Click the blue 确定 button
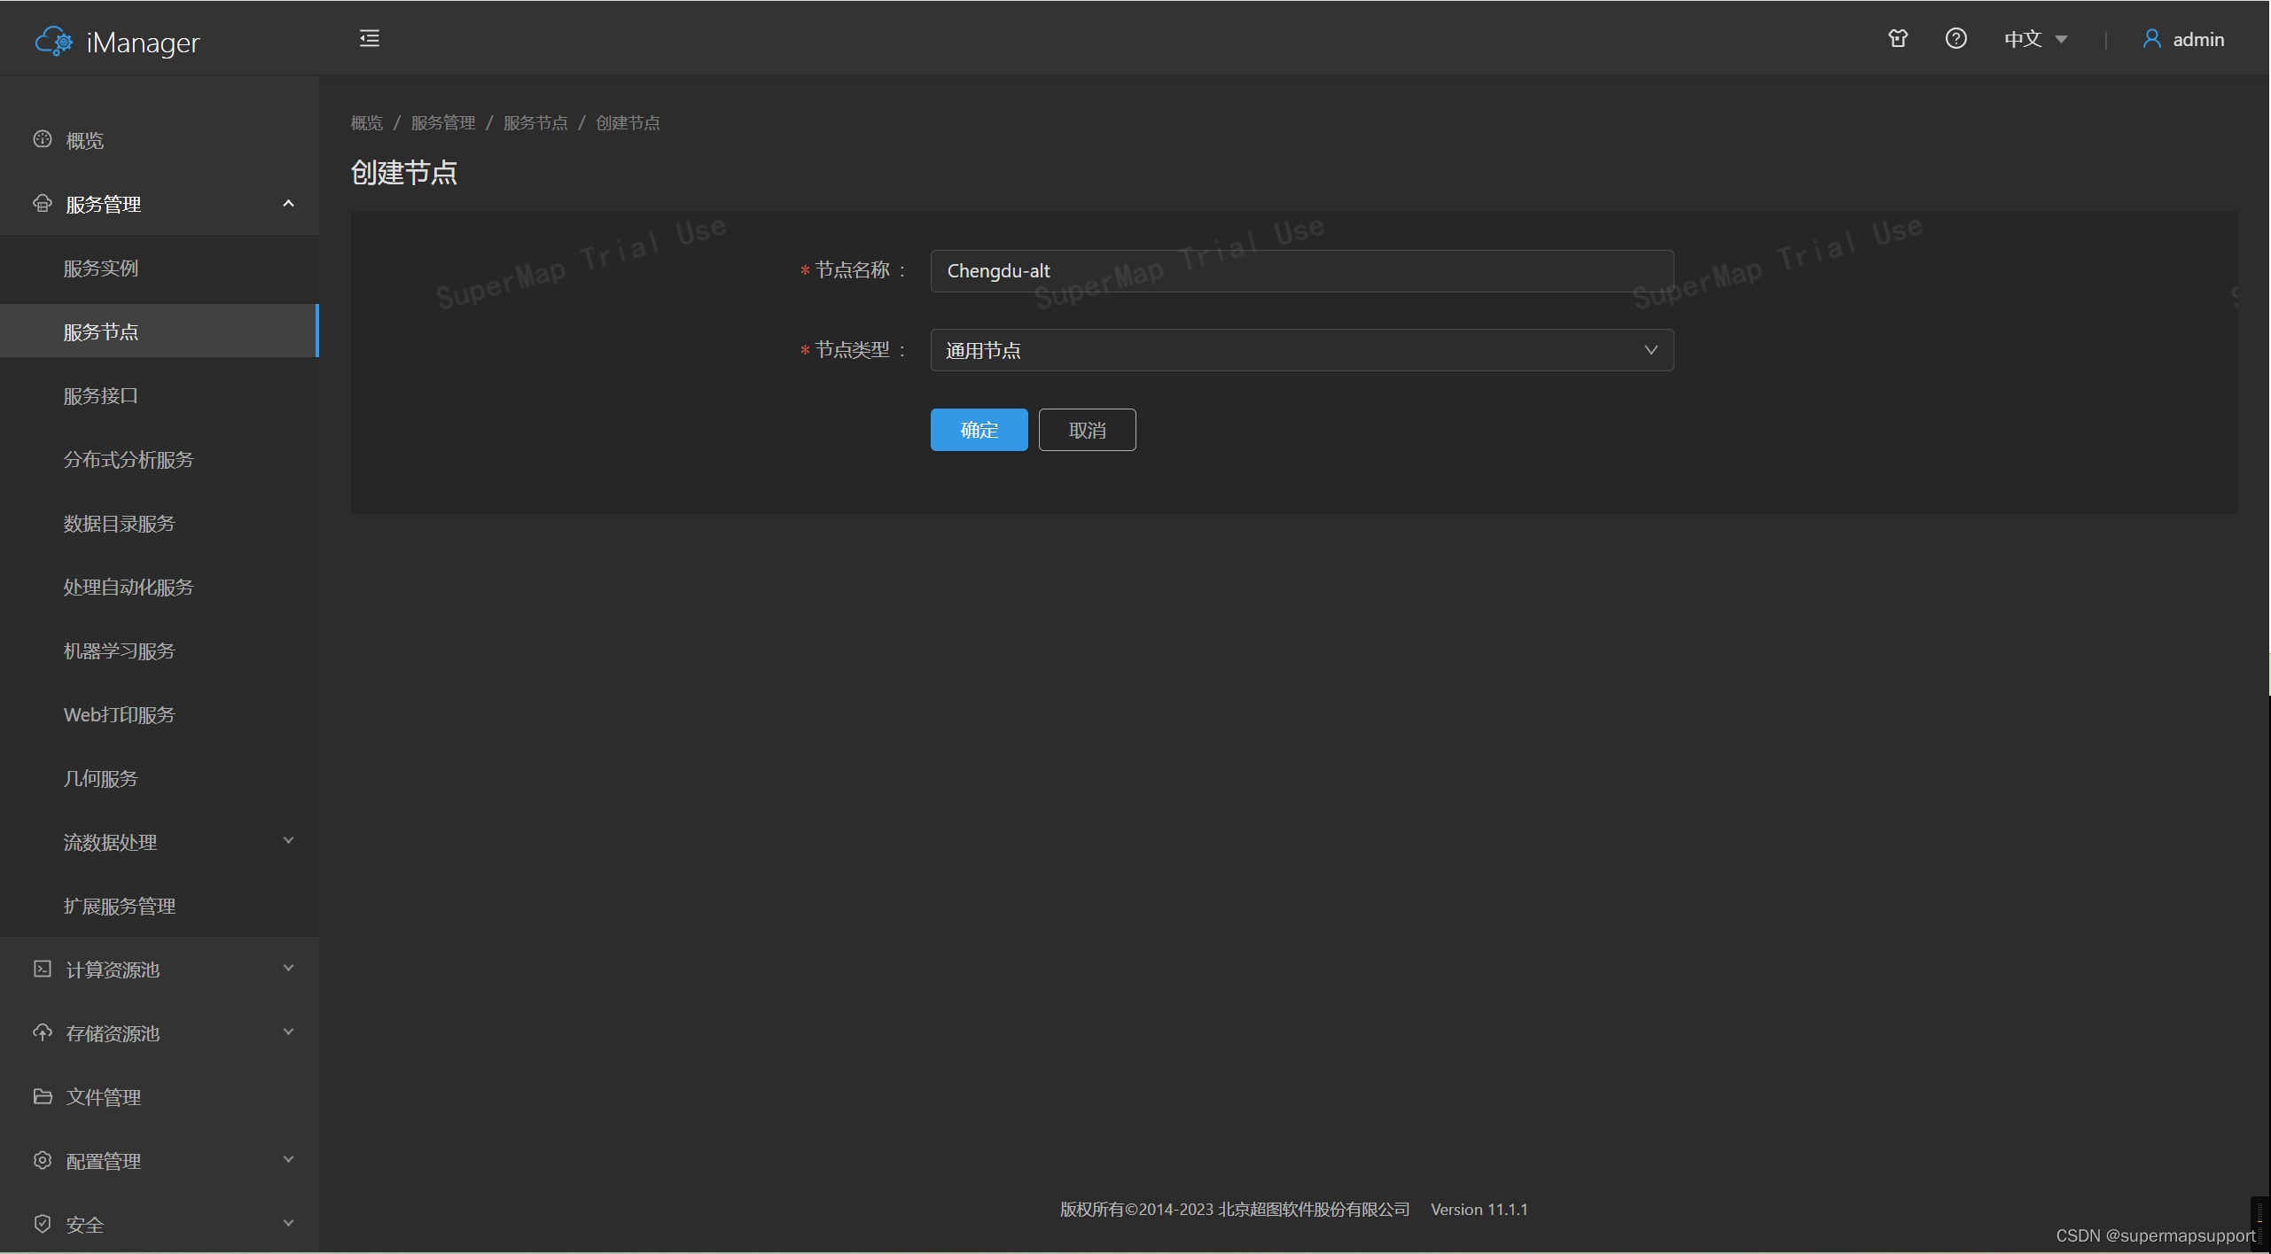Screen dimensions: 2271x1254 tap(979, 430)
